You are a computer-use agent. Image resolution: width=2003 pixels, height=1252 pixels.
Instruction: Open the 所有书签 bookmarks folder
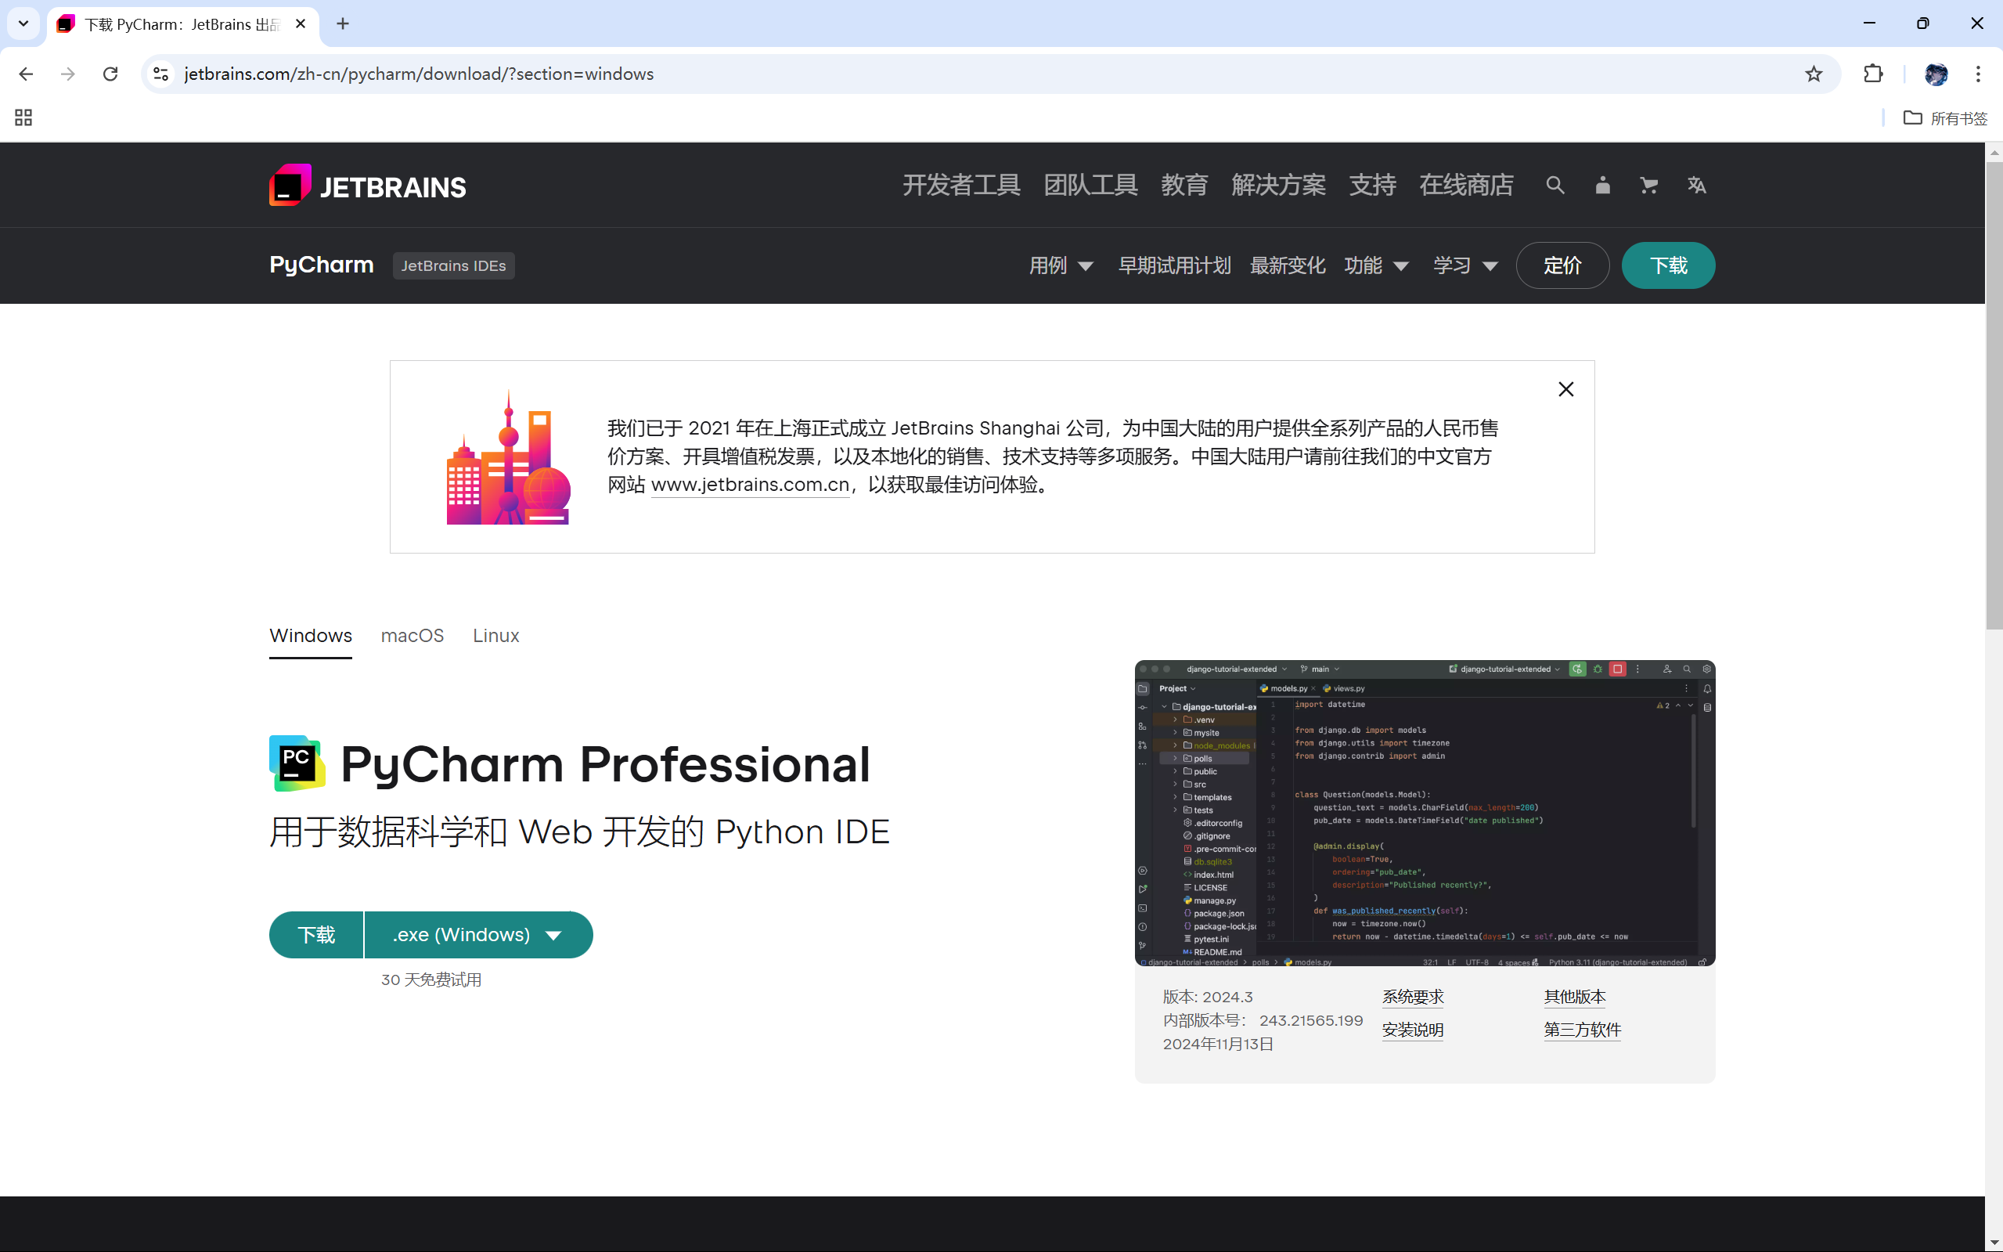pyautogui.click(x=1945, y=118)
